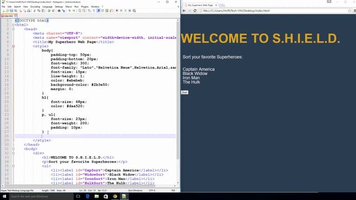Image resolution: width=356 pixels, height=200 pixels.
Task: Close the index.html tab in Notepad++
Action: tap(16, 16)
